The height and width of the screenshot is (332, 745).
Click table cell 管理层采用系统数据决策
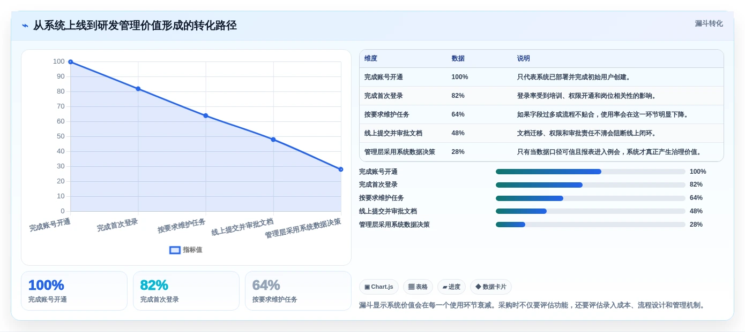[400, 152]
